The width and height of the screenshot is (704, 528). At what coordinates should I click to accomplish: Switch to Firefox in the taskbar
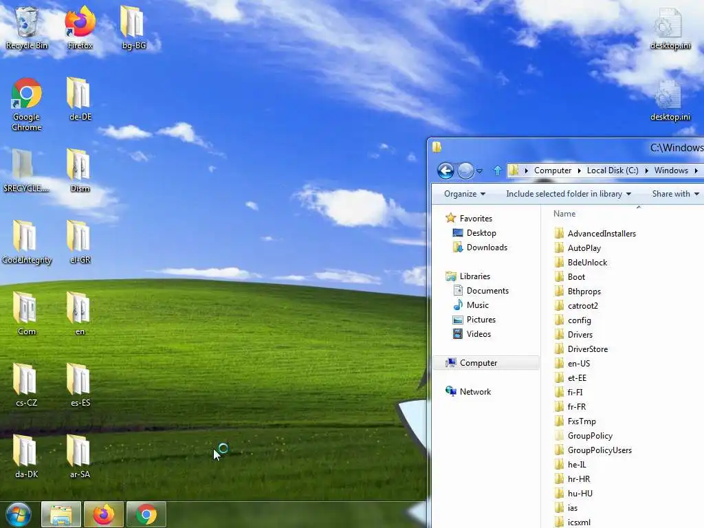(104, 514)
